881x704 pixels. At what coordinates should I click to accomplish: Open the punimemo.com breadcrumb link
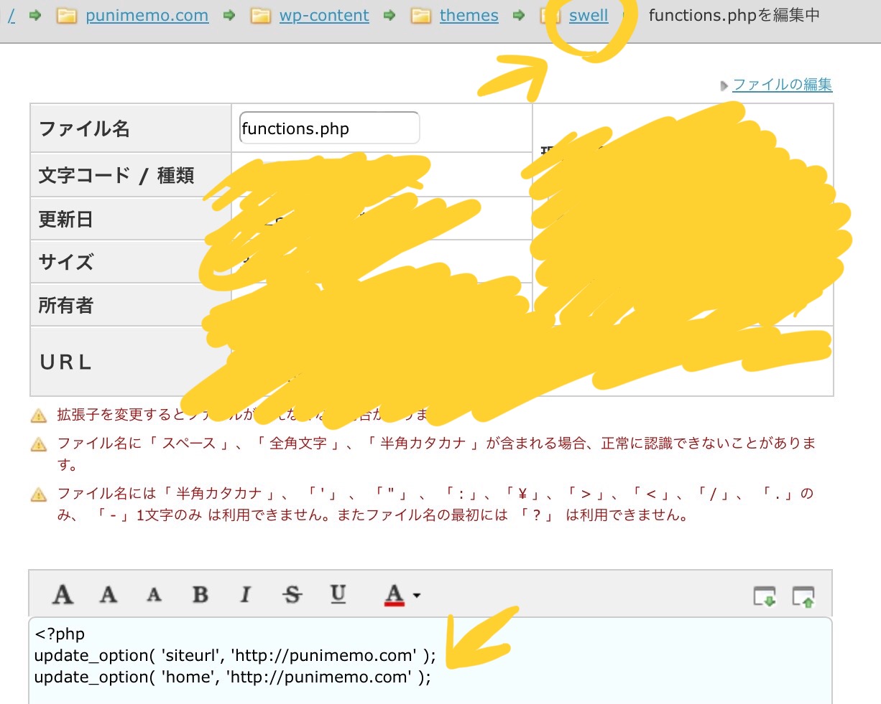click(x=147, y=16)
